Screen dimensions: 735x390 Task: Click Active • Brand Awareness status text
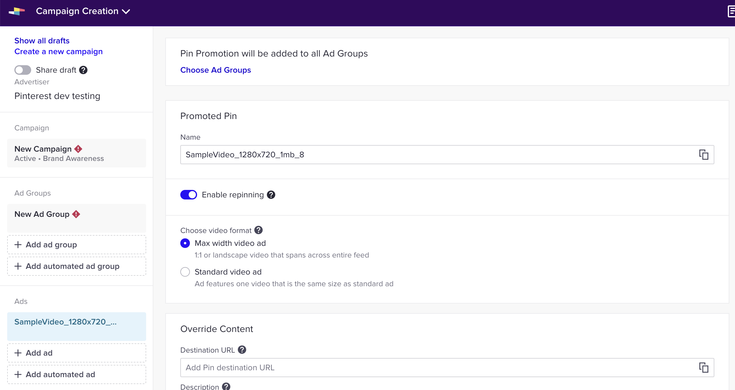[x=59, y=159]
